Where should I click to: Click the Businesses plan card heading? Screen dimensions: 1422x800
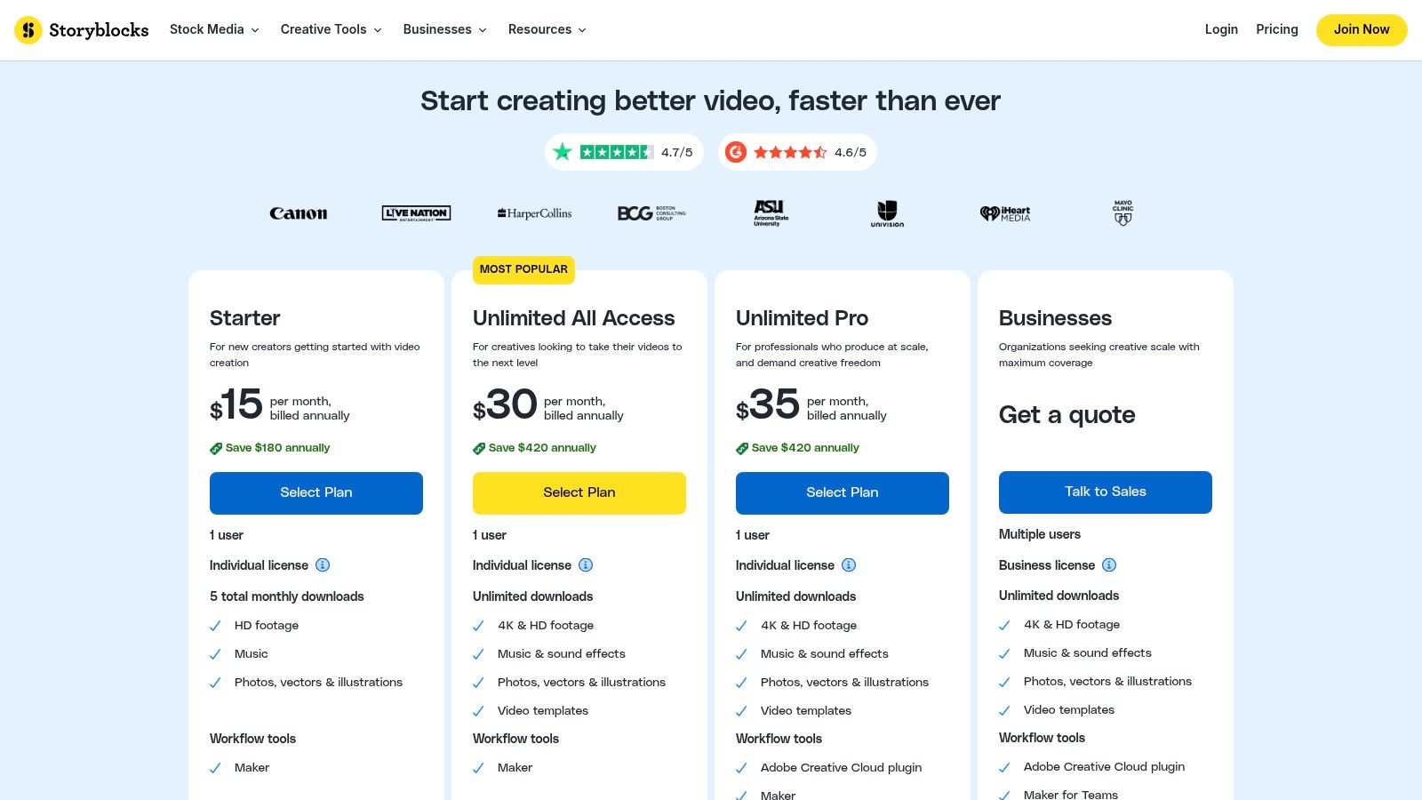click(1056, 318)
